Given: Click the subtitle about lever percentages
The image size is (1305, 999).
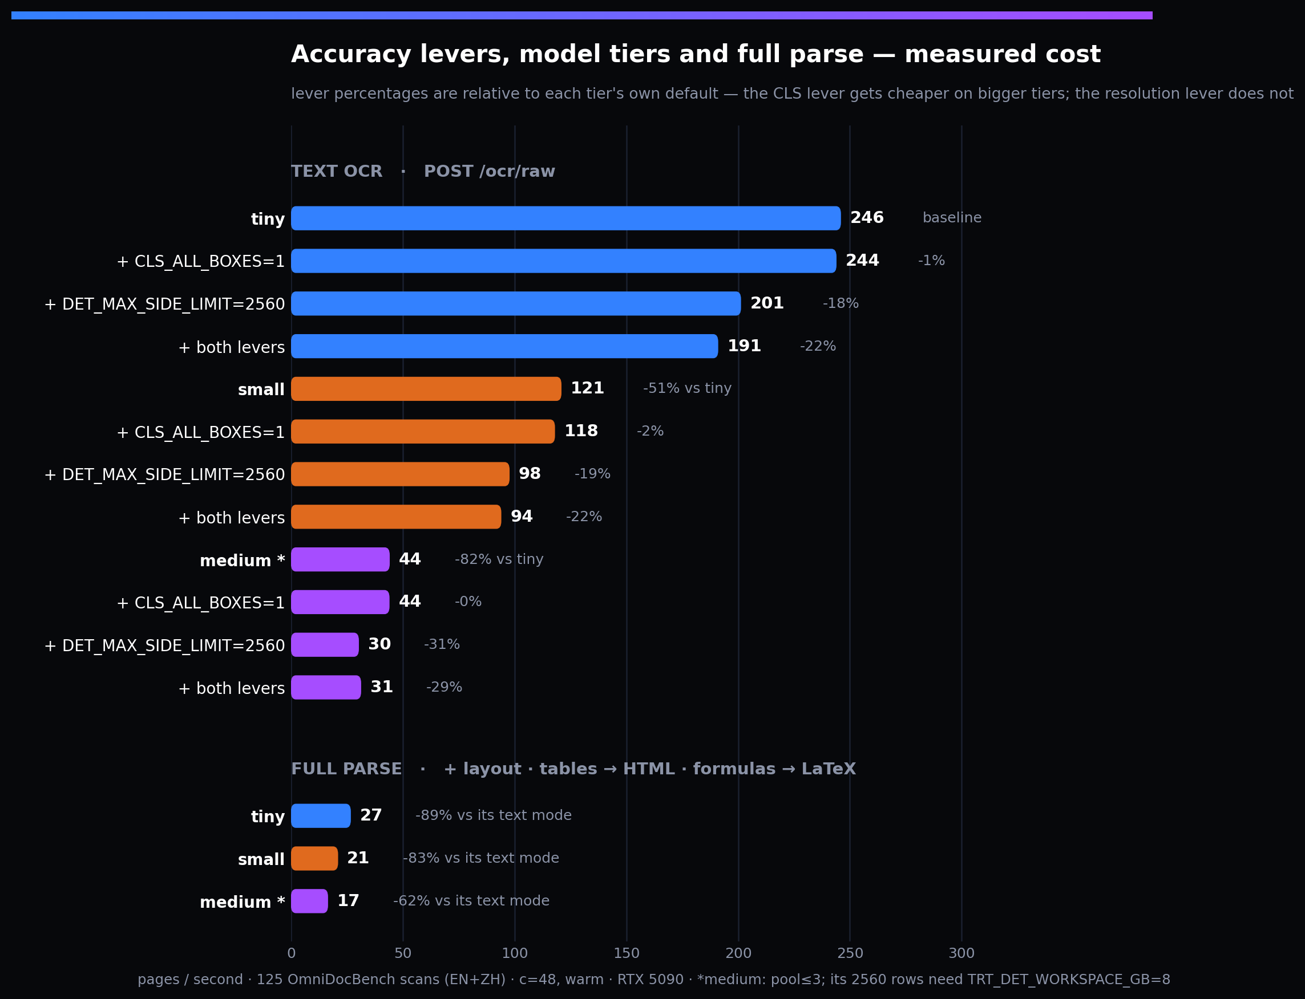Looking at the screenshot, I should tap(792, 94).
